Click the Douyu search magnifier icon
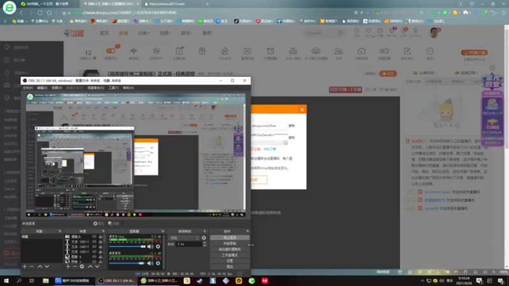Image resolution: width=509 pixels, height=286 pixels. 340,33
